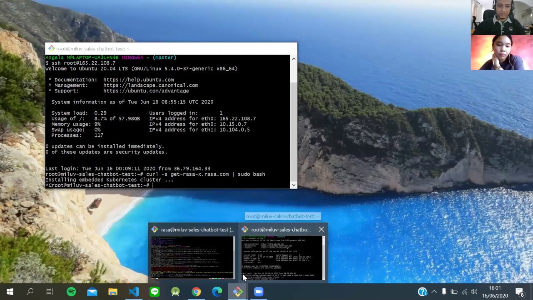Click the Git Bash taskbar icon
Screen dimensions: 533x300
pyautogui.click(x=238, y=292)
